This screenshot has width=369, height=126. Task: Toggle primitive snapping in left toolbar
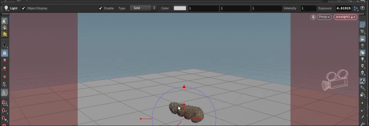click(5, 111)
